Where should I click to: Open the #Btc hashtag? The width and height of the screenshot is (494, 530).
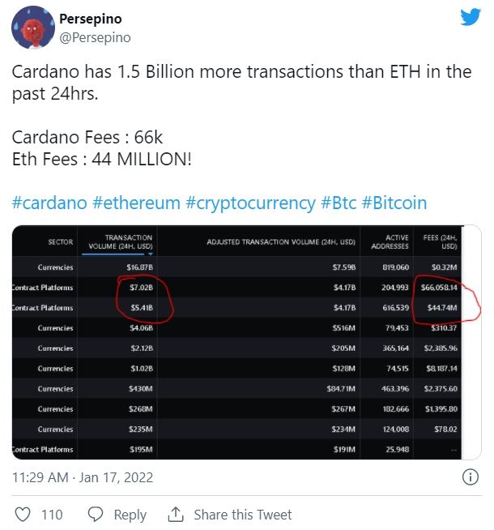pos(339,203)
